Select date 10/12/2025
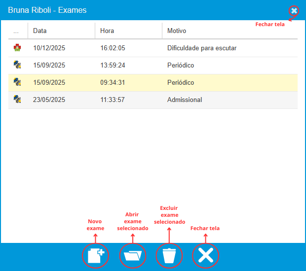 49,48
